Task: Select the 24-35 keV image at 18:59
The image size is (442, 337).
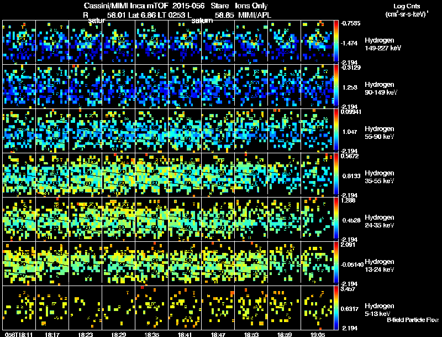Action: (284, 219)
